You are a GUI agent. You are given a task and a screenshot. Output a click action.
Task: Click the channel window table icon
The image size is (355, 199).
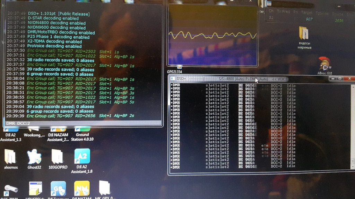269,3
